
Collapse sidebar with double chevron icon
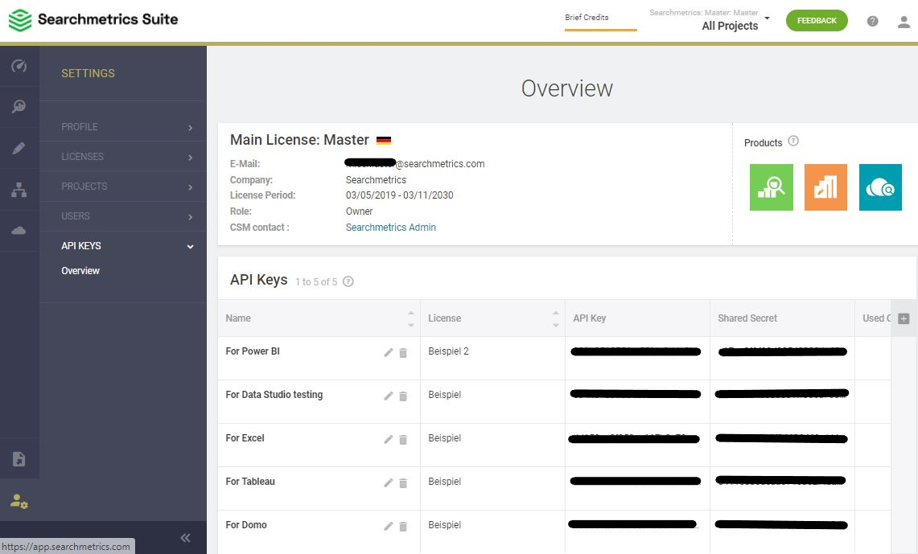tap(186, 538)
